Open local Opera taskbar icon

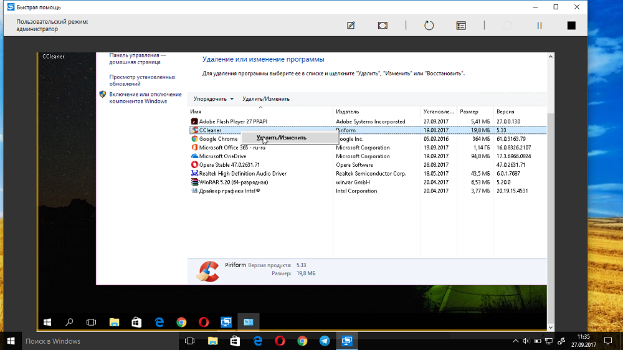tap(280, 341)
